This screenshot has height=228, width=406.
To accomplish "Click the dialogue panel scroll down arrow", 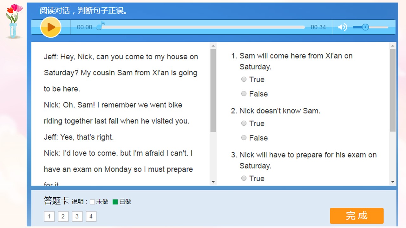I will (x=213, y=182).
